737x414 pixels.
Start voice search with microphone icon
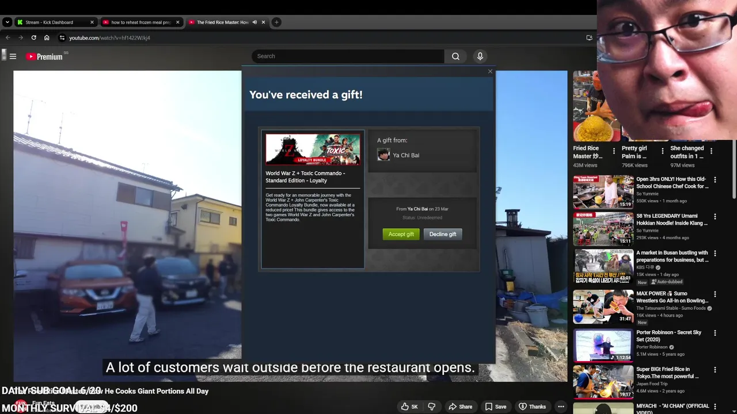480,56
